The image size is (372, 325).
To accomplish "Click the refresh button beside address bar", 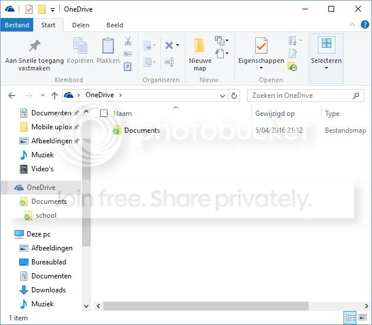I will [x=234, y=96].
